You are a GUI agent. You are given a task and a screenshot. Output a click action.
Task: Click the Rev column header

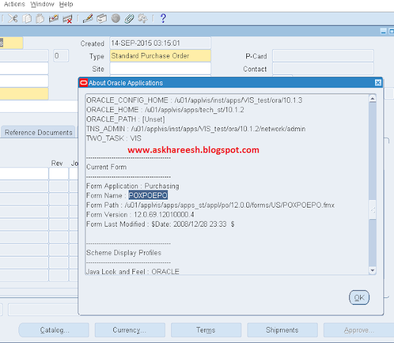57,163
